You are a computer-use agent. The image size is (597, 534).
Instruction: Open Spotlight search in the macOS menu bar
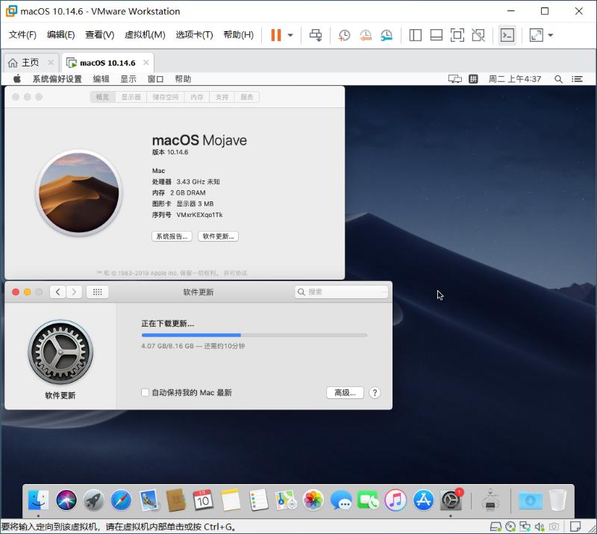(558, 79)
